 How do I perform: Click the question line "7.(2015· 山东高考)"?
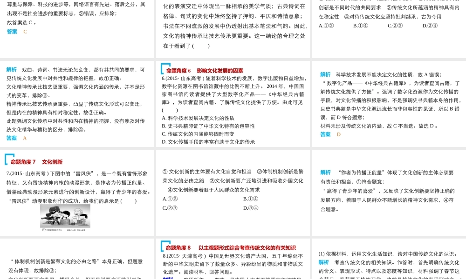(77, 174)
